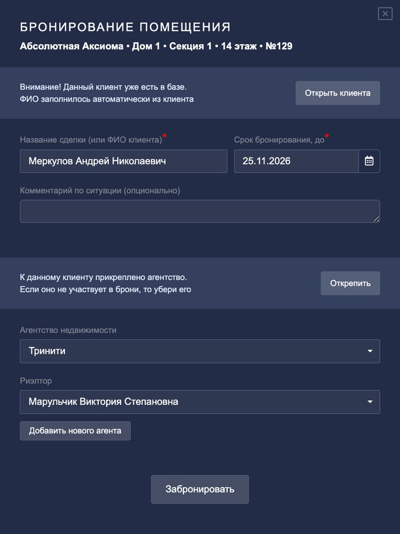The image size is (400, 534).
Task: Close the booking dialog with X
Action: (x=385, y=14)
